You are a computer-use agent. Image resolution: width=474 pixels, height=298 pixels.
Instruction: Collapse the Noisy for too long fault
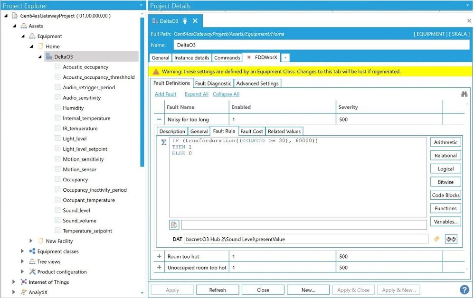click(x=159, y=119)
